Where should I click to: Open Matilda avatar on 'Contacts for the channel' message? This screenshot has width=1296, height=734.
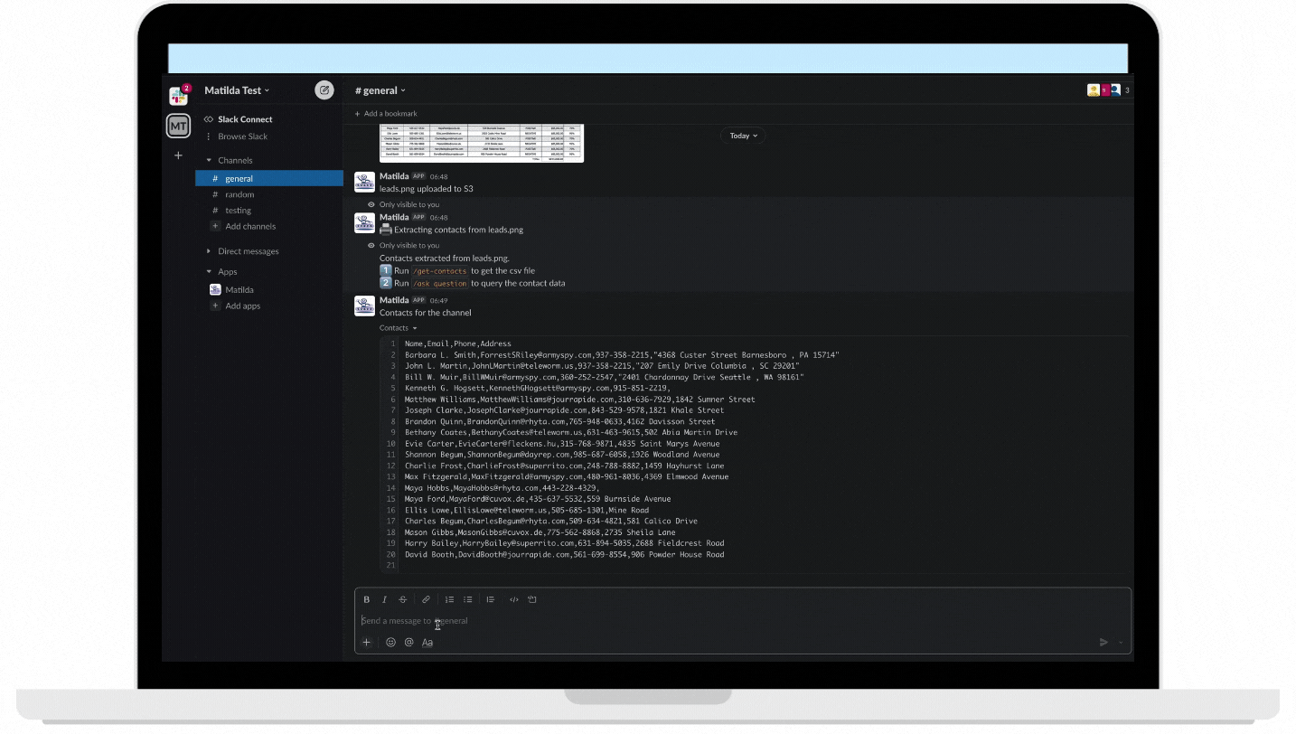(x=364, y=306)
